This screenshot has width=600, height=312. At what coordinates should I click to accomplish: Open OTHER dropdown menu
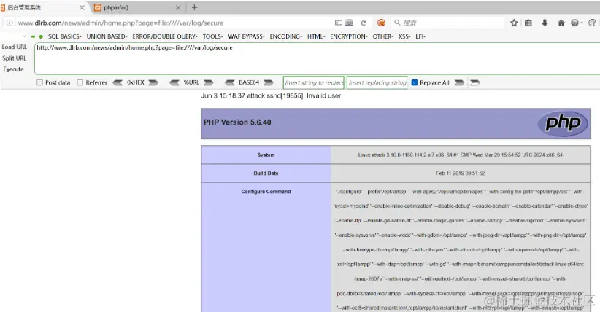(x=383, y=36)
